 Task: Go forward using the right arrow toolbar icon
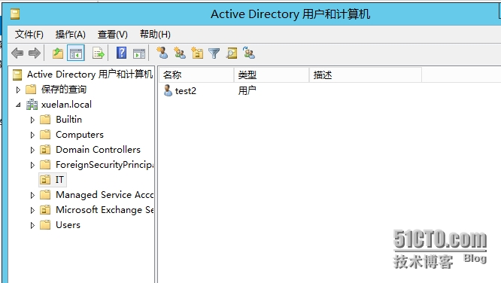click(35, 53)
